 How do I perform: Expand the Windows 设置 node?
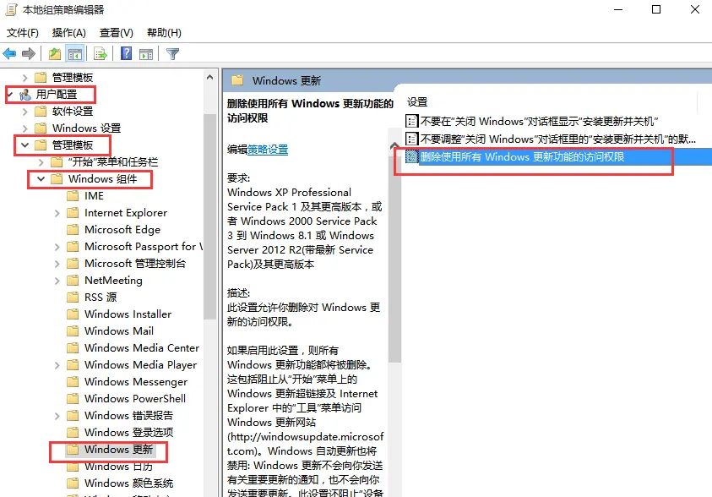click(25, 128)
